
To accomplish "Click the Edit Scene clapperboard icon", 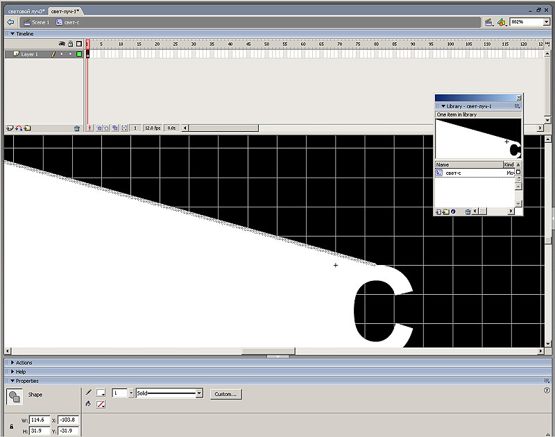I will pos(489,22).
